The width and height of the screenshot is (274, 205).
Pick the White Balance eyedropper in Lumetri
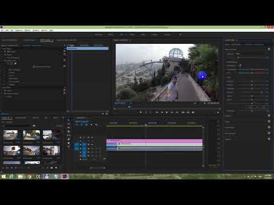(x=240, y=65)
